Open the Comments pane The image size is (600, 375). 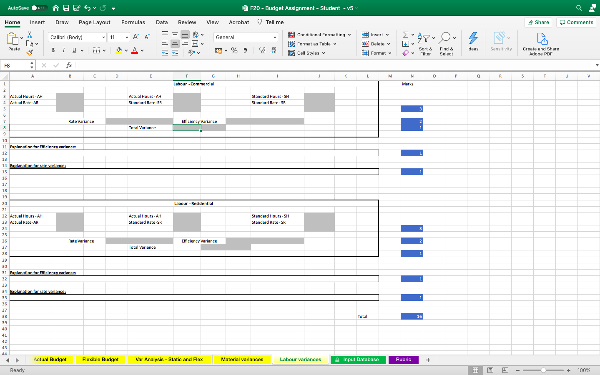point(576,22)
